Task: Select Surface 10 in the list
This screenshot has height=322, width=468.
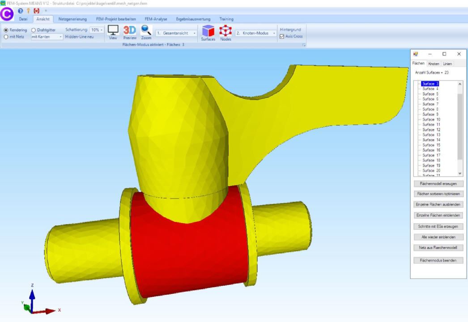Action: pos(431,119)
